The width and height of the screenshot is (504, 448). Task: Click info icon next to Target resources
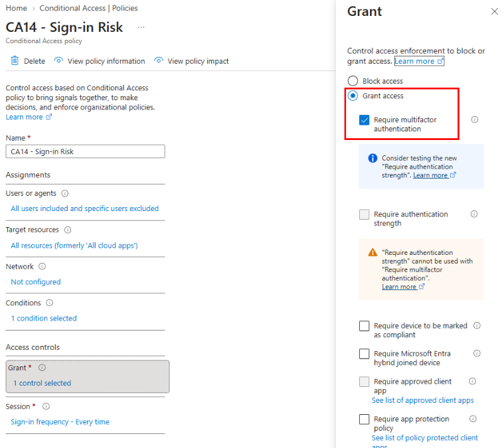(68, 230)
